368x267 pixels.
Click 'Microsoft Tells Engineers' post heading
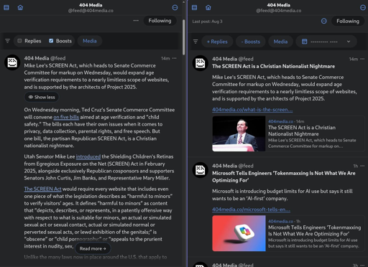[284, 177]
